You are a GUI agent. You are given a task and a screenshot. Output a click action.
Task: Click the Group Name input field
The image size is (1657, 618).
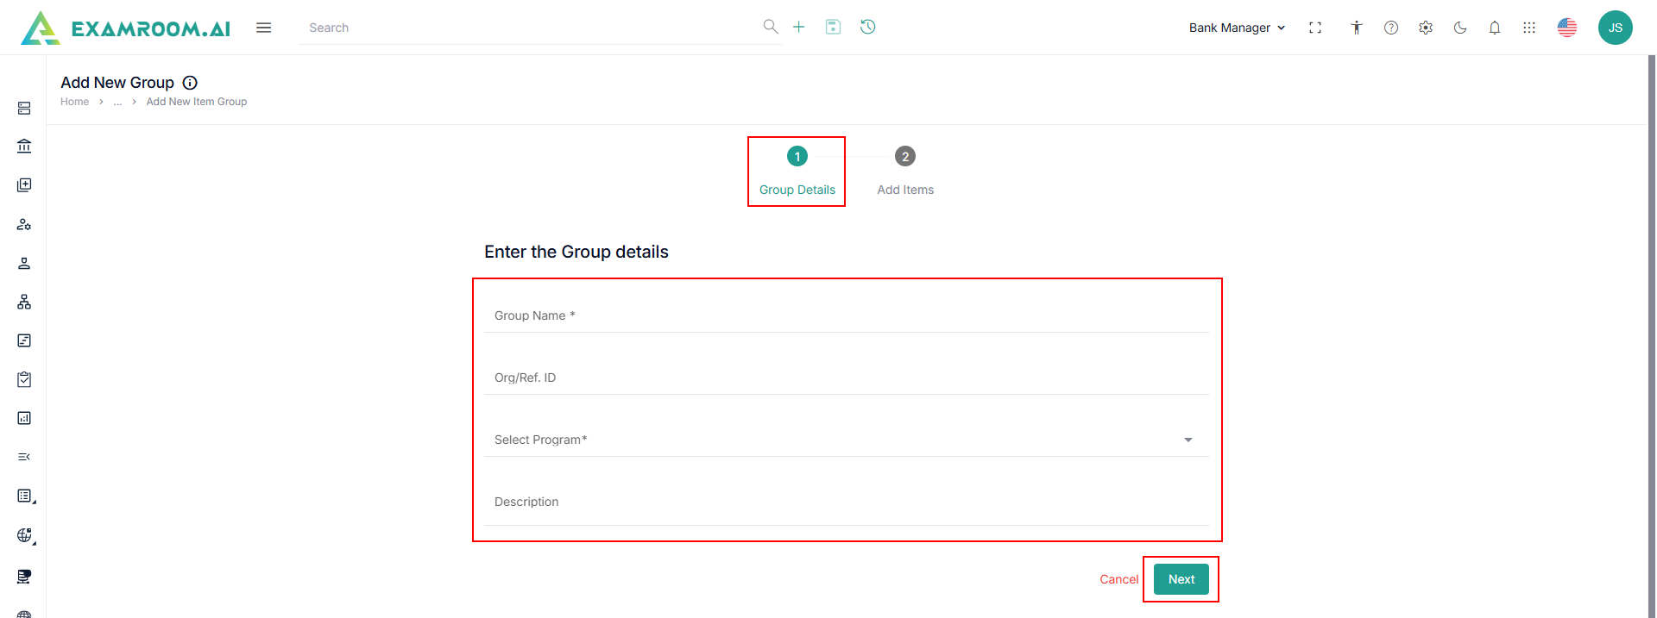(x=846, y=315)
